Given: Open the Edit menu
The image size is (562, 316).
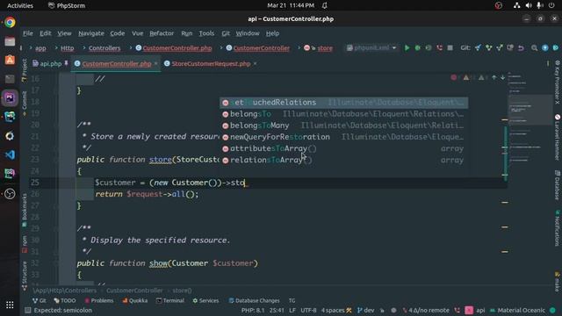Looking at the screenshot, I should [45, 33].
